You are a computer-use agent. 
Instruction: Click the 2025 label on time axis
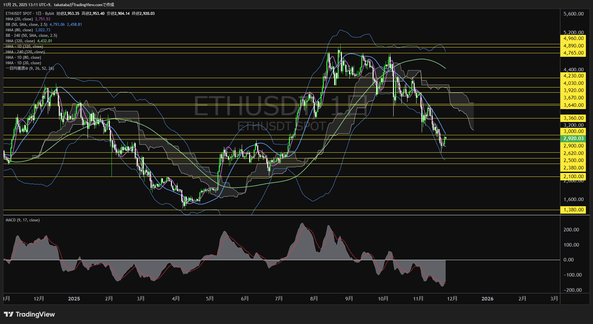point(74,299)
